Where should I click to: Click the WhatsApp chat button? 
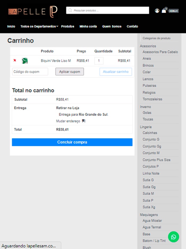(x=174, y=237)
